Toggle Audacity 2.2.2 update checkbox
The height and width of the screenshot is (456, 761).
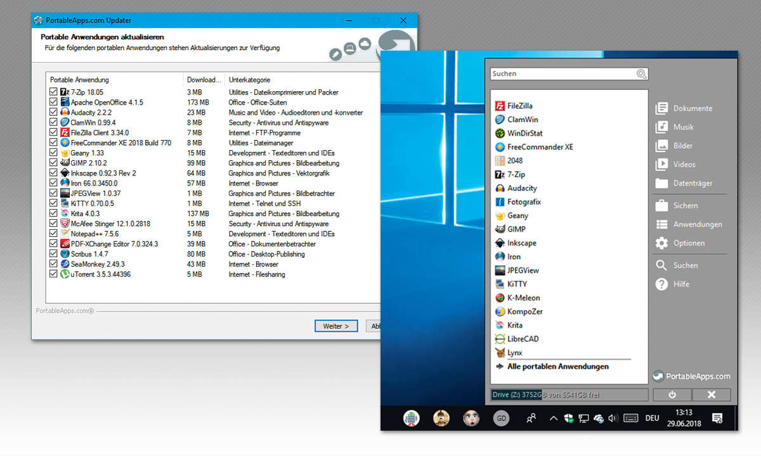tap(53, 112)
